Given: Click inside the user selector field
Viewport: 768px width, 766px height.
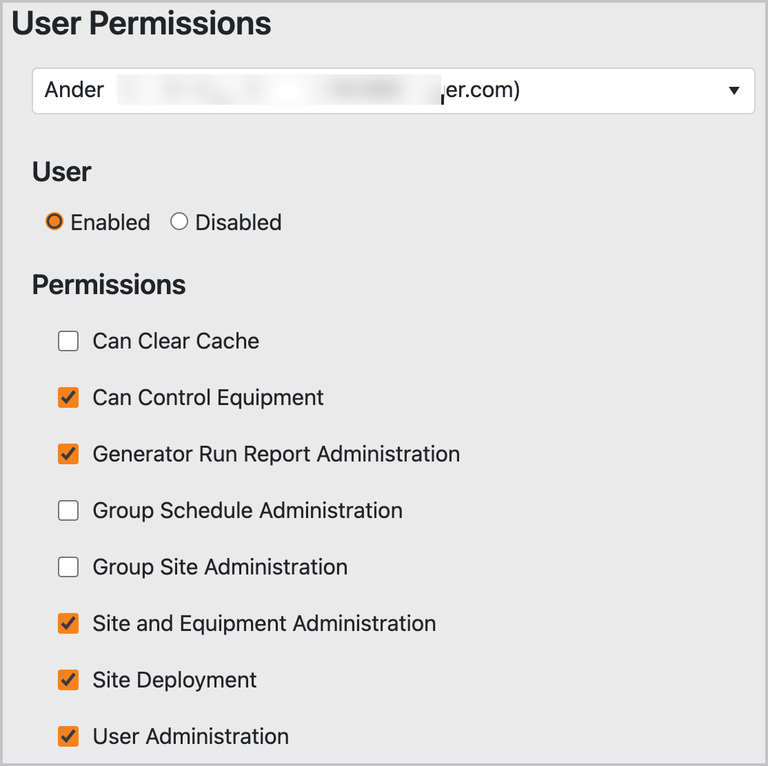Looking at the screenshot, I should click(x=276, y=90).
